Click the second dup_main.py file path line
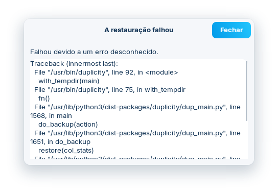 coord(137,133)
